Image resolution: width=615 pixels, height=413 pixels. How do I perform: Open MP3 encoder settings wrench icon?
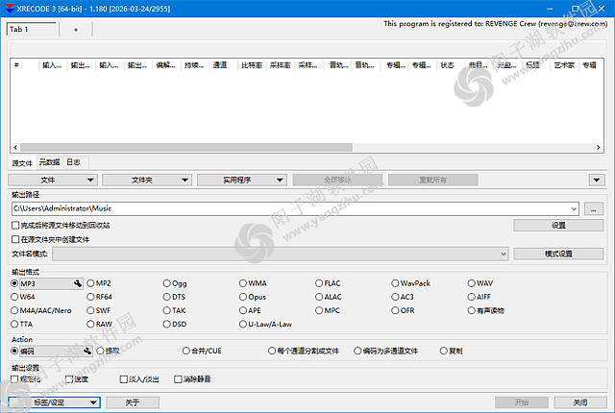coord(78,283)
